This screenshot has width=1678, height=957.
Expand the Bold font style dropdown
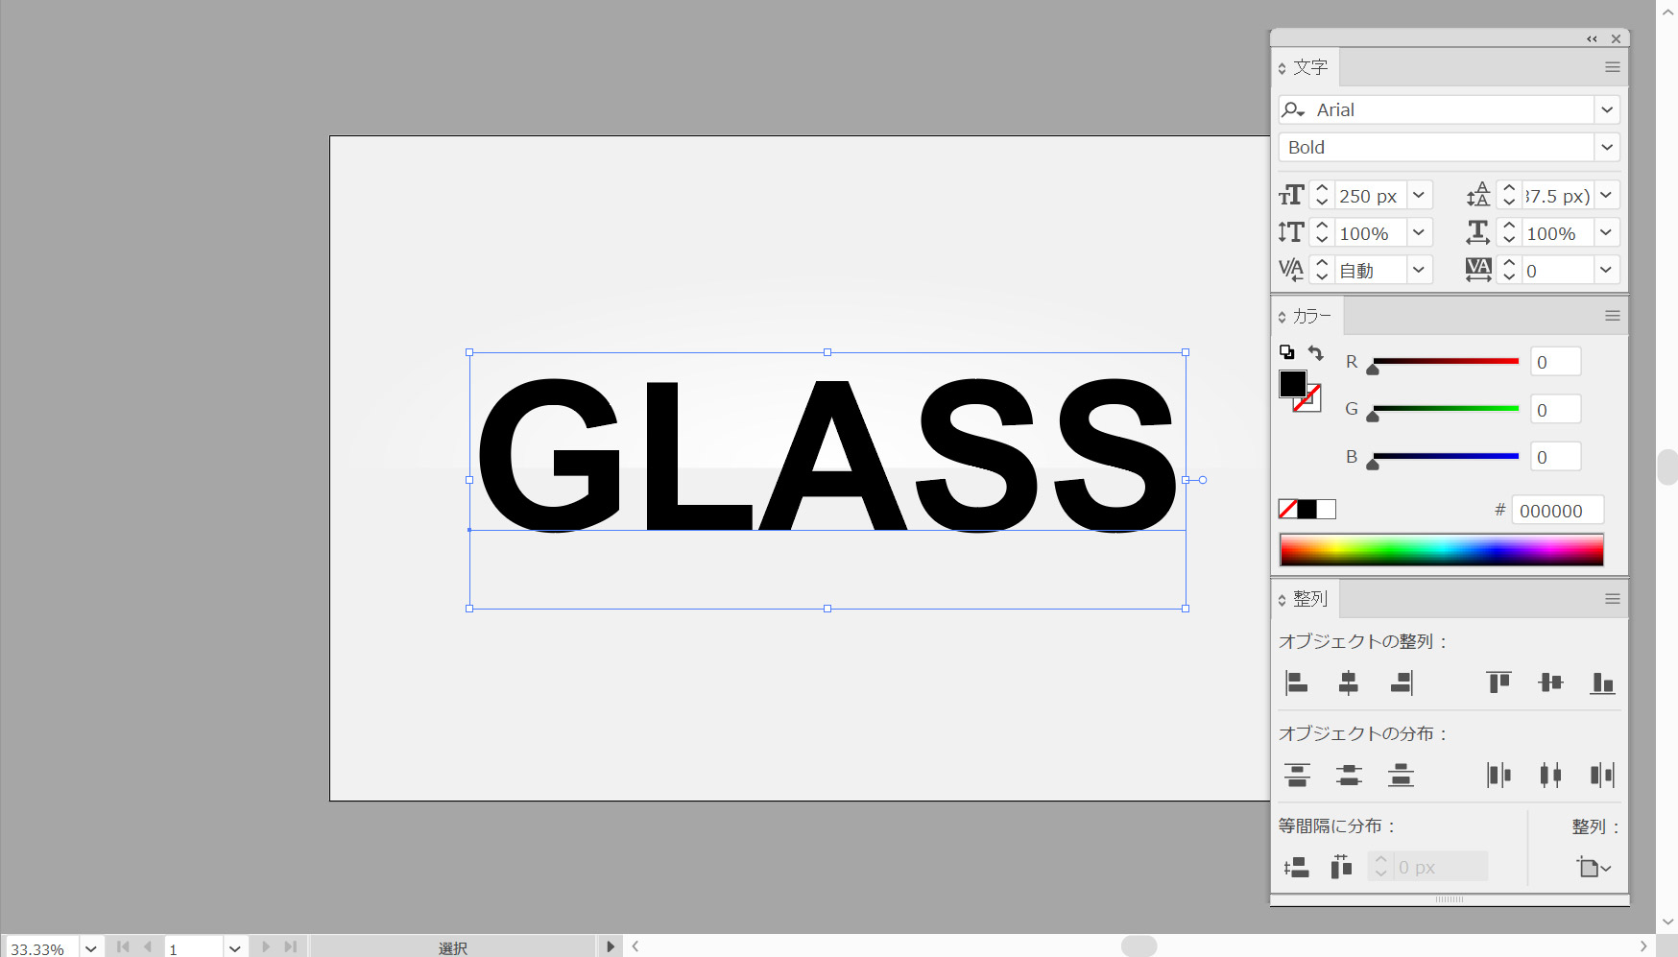pos(1607,147)
